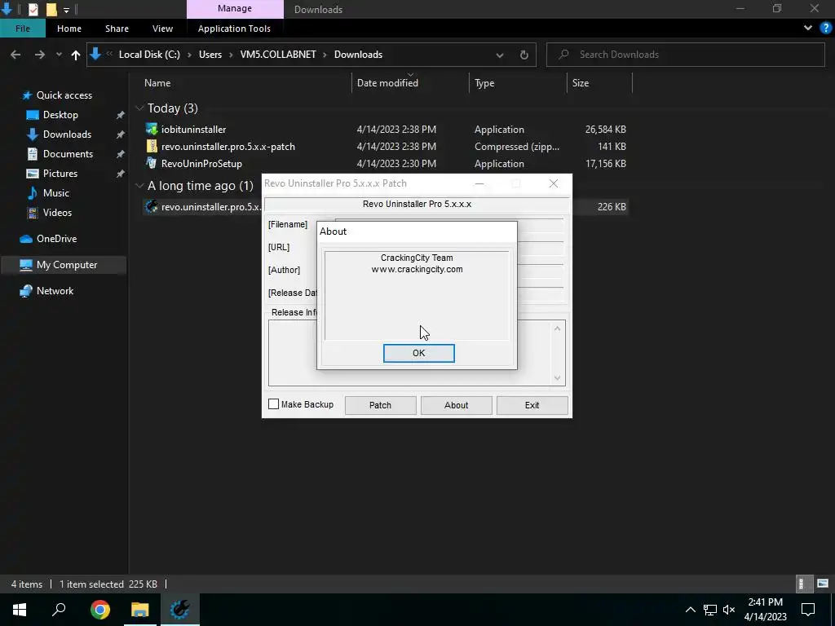Open Pictures in the navigation pane
Image resolution: width=835 pixels, height=626 pixels.
click(x=60, y=174)
